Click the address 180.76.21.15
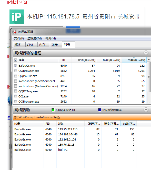Image resolution: width=151 pixels, height=170 pixels. click(66, 145)
